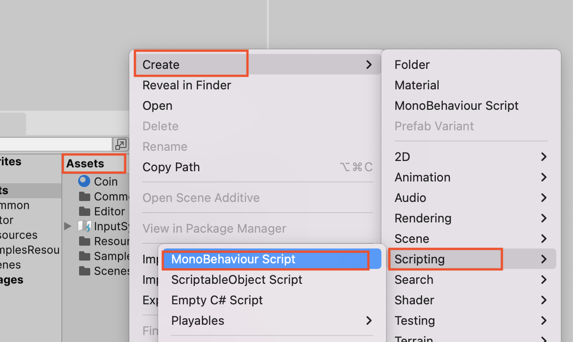Expand the Rendering submenu chevron
The width and height of the screenshot is (573, 342).
[x=544, y=218]
